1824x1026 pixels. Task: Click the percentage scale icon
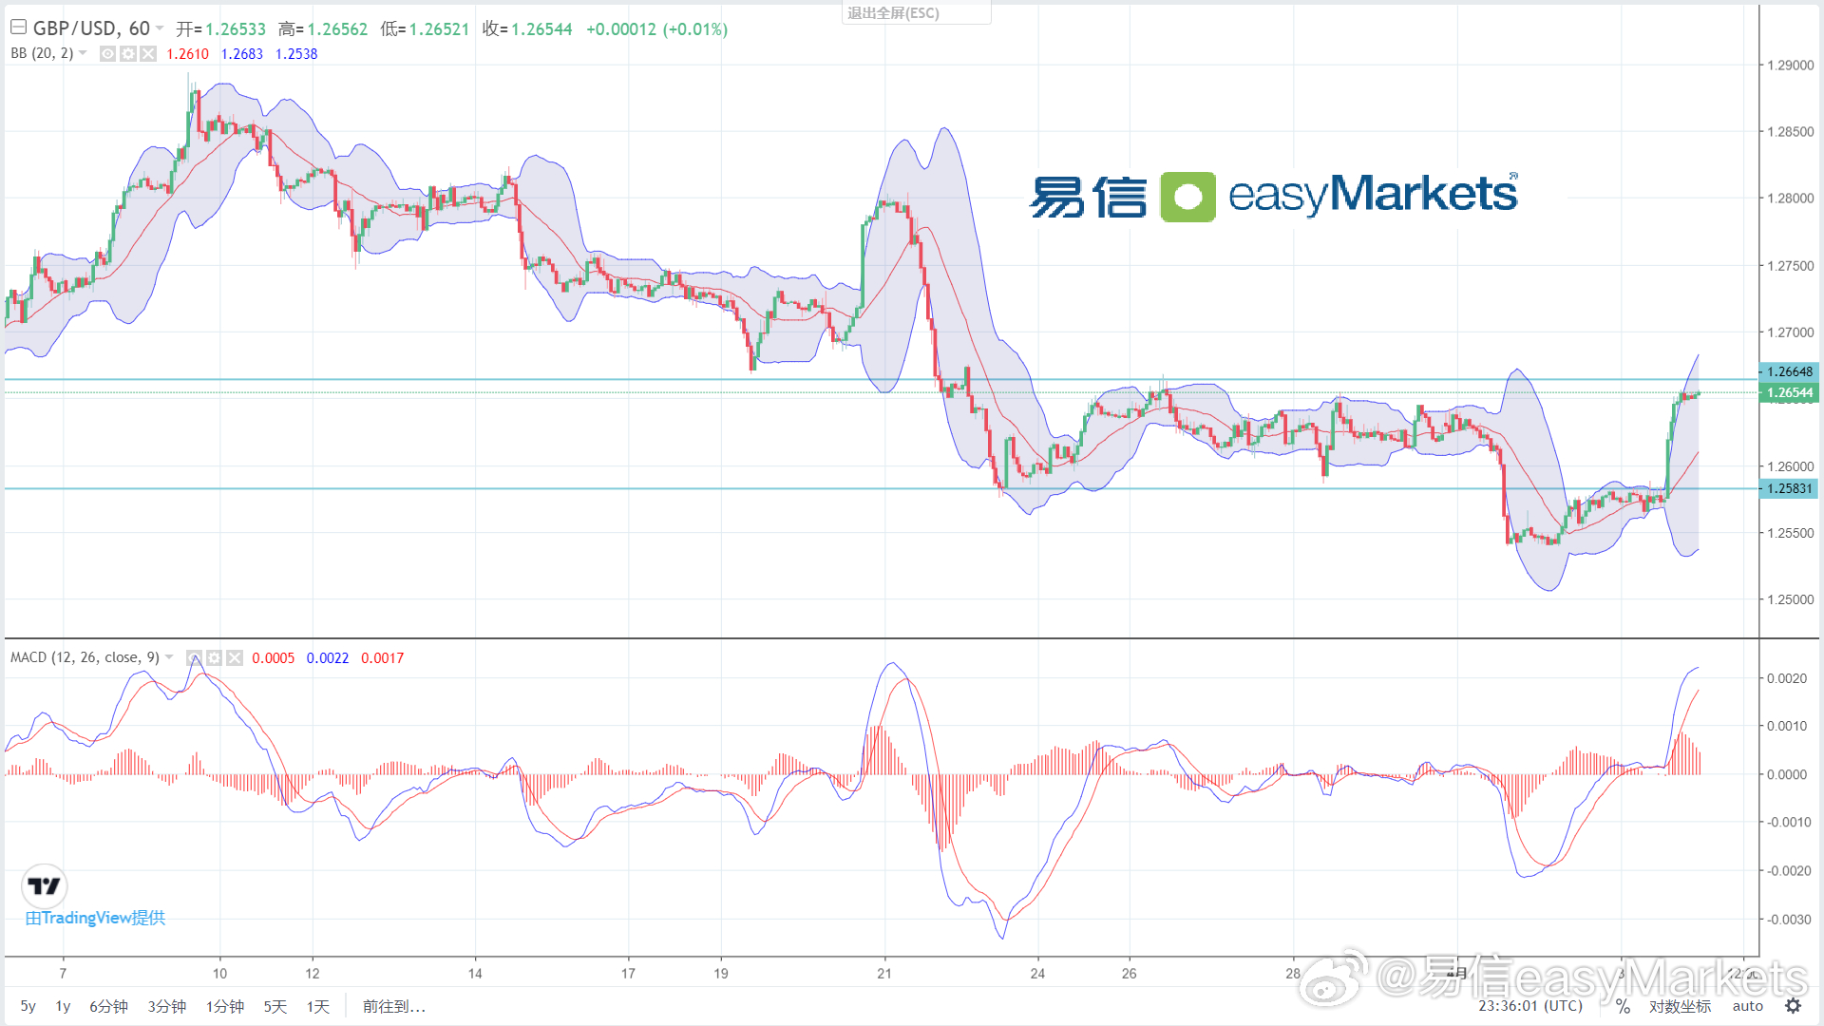pyautogui.click(x=1623, y=1006)
